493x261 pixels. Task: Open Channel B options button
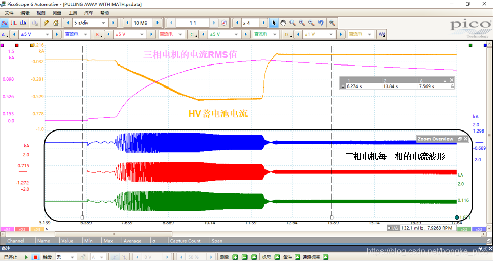pos(99,34)
